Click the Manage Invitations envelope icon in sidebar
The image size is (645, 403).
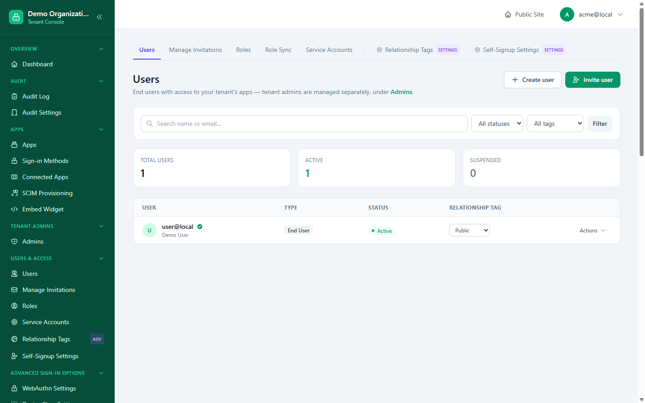(x=14, y=290)
